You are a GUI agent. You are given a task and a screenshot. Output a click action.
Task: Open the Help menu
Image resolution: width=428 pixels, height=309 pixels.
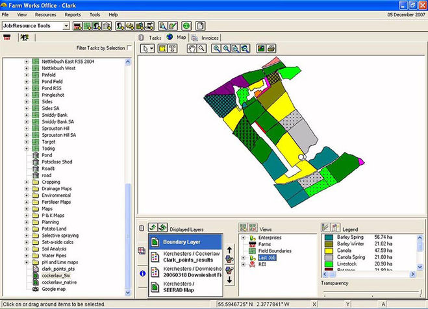(113, 15)
